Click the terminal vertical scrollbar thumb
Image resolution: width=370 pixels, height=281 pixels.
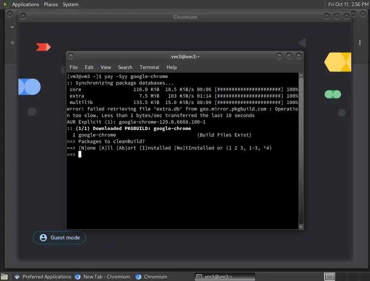301,151
